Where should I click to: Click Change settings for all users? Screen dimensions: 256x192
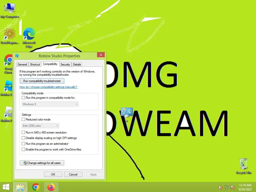point(42,163)
